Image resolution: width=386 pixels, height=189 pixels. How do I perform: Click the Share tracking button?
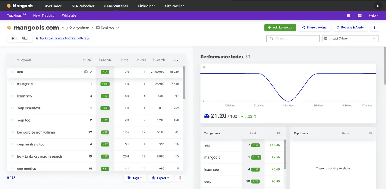coord(314,28)
